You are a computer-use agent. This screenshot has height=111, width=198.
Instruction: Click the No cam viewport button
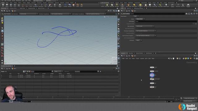[x=114, y=17]
